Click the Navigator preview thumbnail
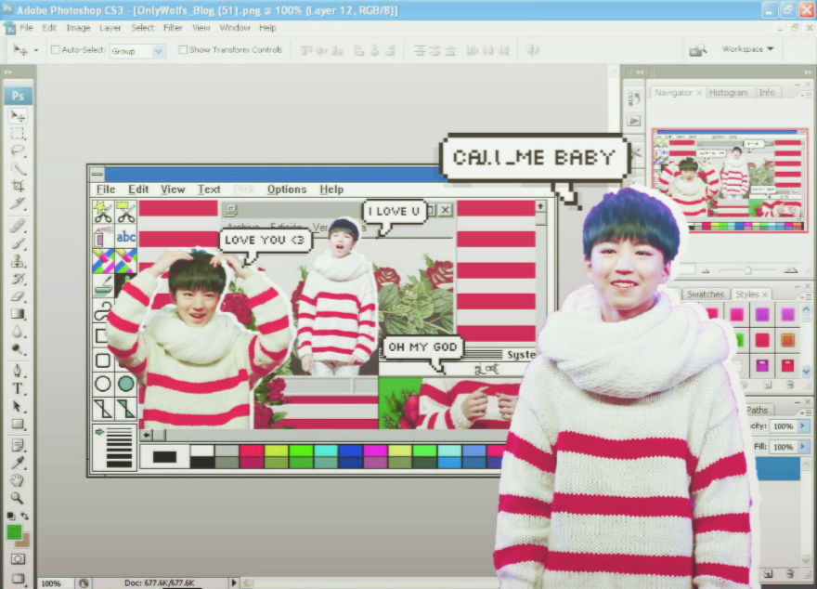 (730, 180)
